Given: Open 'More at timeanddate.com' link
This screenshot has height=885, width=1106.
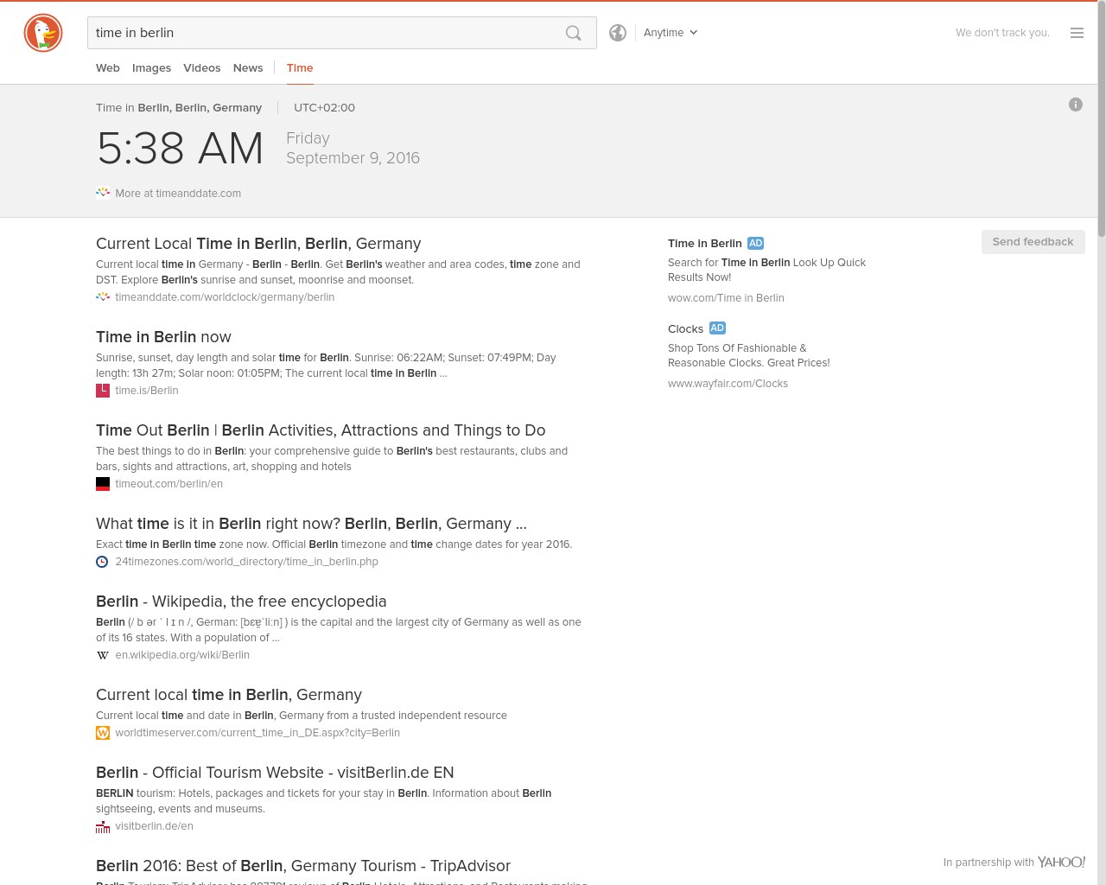Looking at the screenshot, I should click(x=178, y=194).
